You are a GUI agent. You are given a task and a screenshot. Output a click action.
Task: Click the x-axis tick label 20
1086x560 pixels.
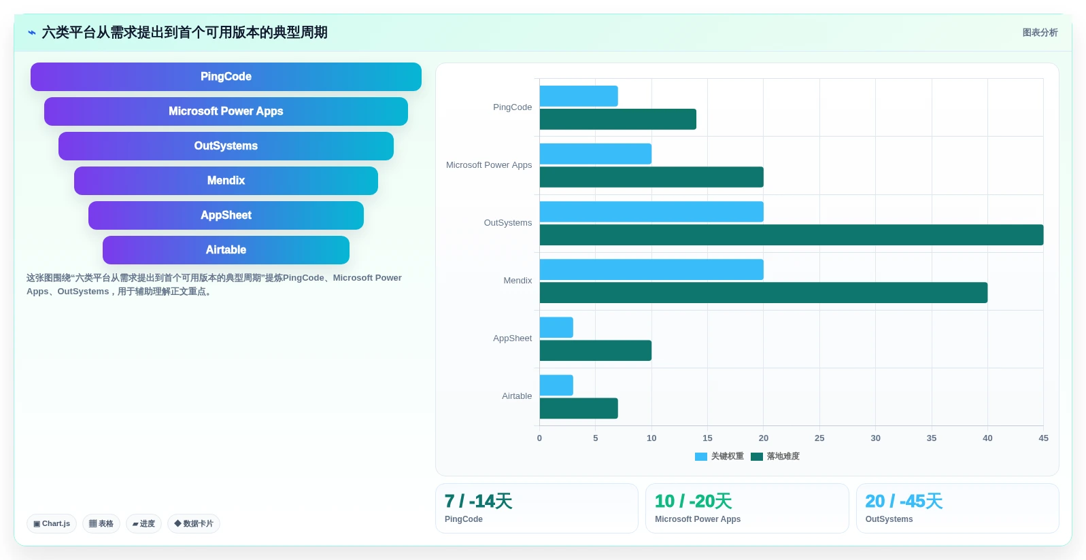764,438
